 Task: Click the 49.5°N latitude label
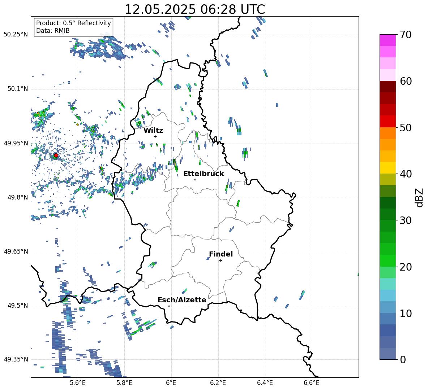point(18,306)
